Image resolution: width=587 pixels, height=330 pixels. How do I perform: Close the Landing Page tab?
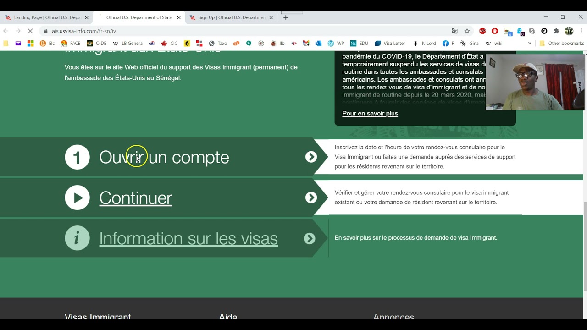click(87, 17)
